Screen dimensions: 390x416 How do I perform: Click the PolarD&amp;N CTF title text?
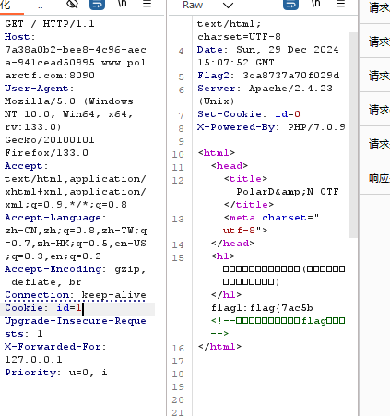(x=288, y=192)
